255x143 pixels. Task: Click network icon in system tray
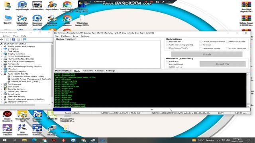point(224,140)
